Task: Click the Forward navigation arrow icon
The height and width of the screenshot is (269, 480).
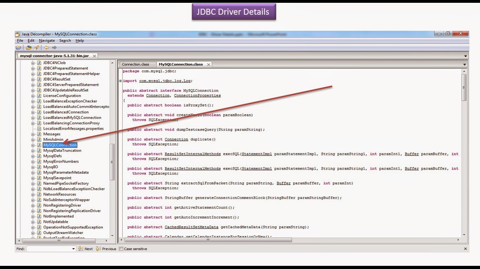Action: pyautogui.click(x=54, y=48)
